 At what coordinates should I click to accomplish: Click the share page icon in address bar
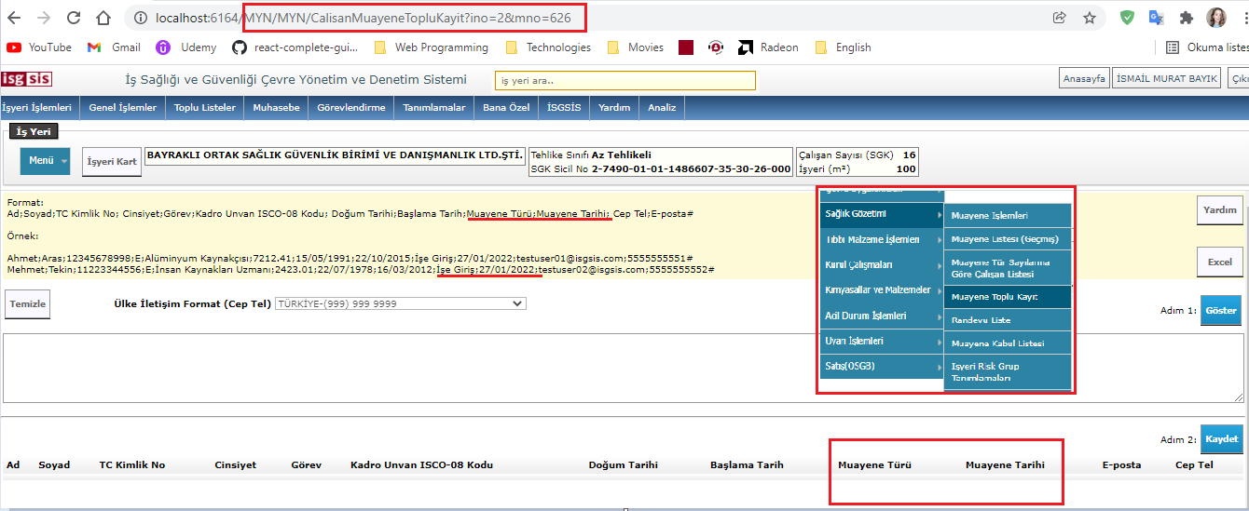coord(1060,18)
